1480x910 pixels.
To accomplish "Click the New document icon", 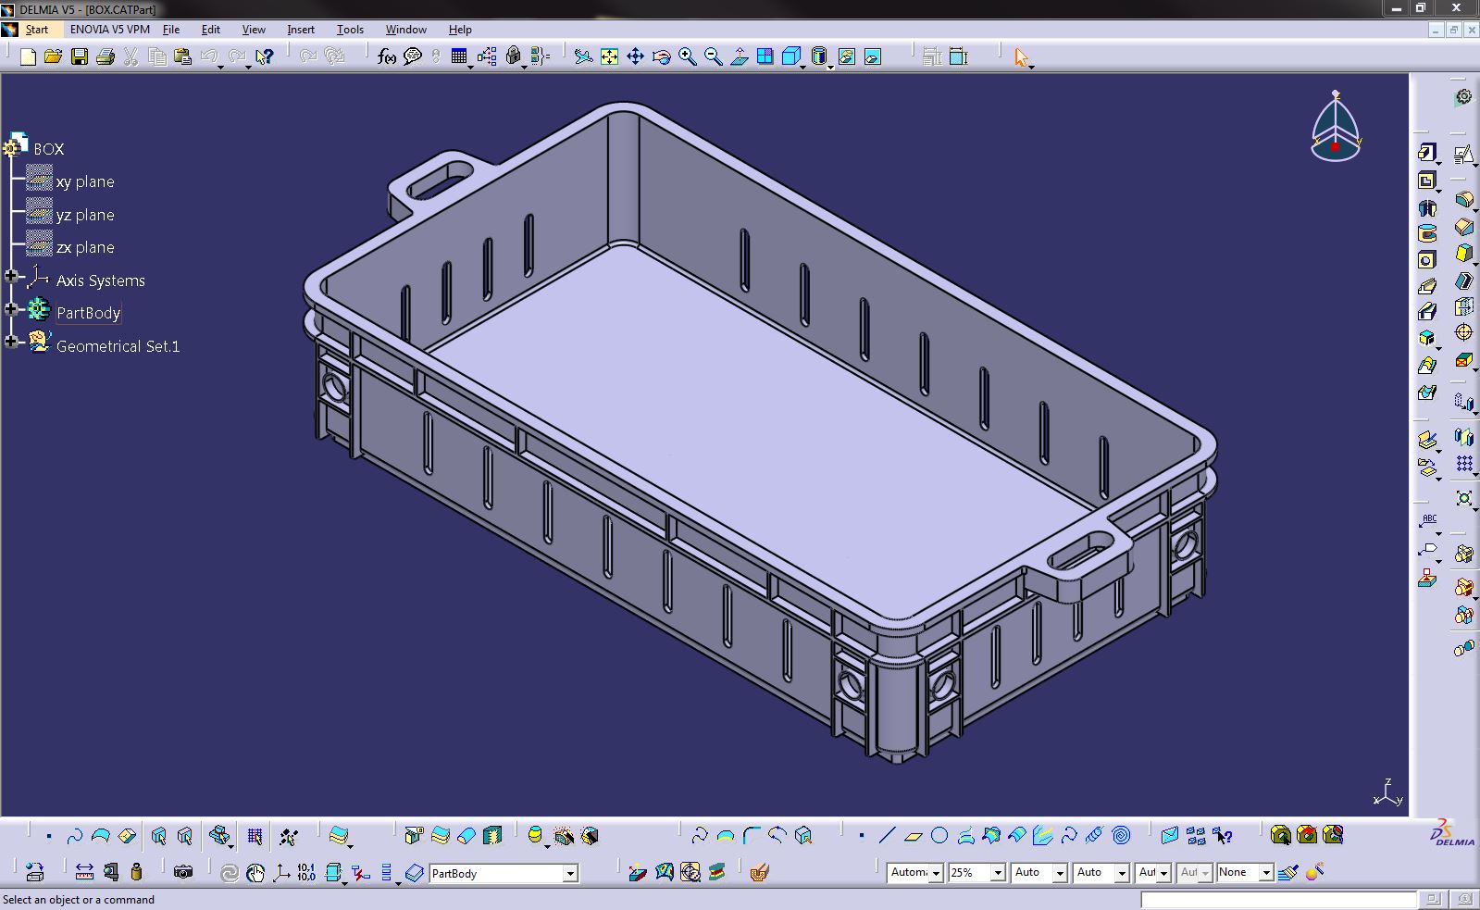I will (28, 57).
